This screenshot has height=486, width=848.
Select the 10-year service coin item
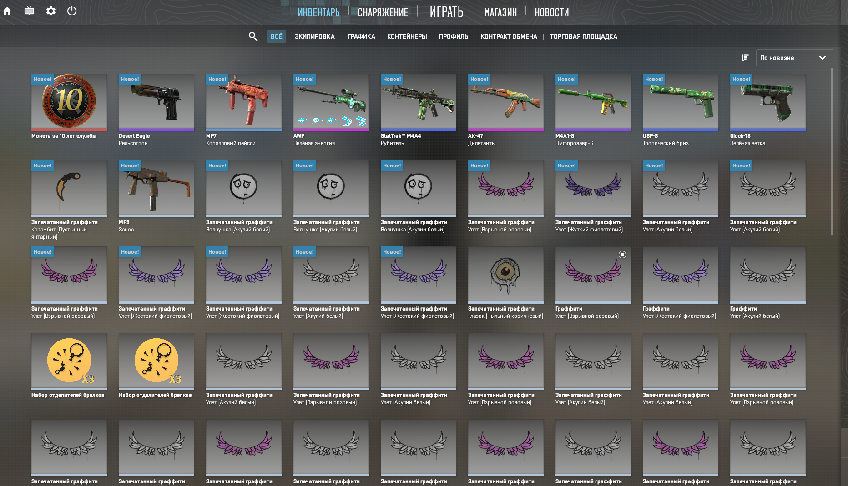[x=69, y=102]
